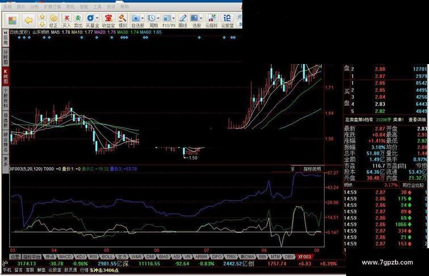Switch to the BIAS indicator tab

coord(163,257)
